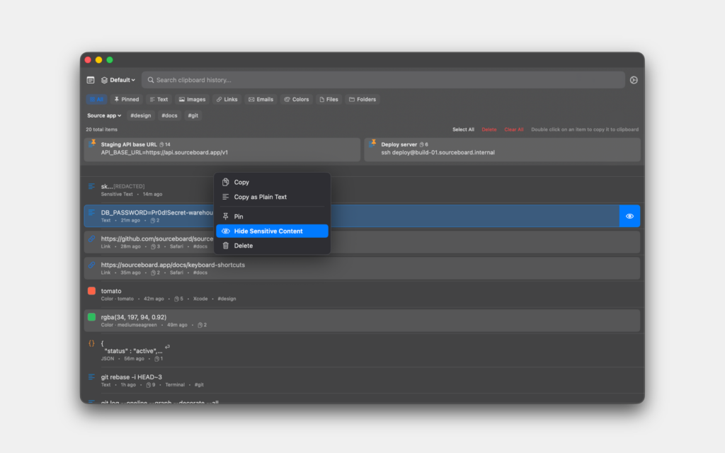725x453 pixels.
Task: Switch to the Pinned filter tab
Action: 127,99
